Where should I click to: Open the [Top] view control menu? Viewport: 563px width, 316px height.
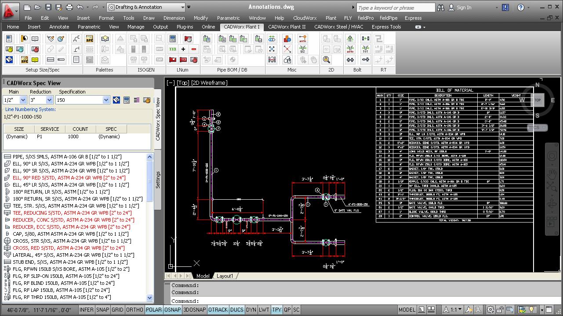pos(183,83)
